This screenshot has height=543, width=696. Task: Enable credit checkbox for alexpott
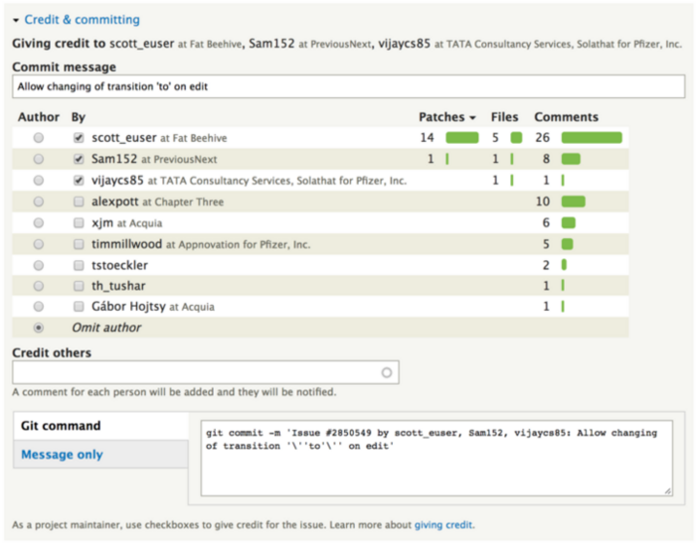pyautogui.click(x=79, y=202)
